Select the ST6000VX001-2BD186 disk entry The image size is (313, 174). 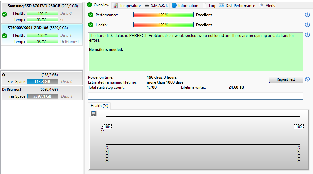tap(42, 35)
